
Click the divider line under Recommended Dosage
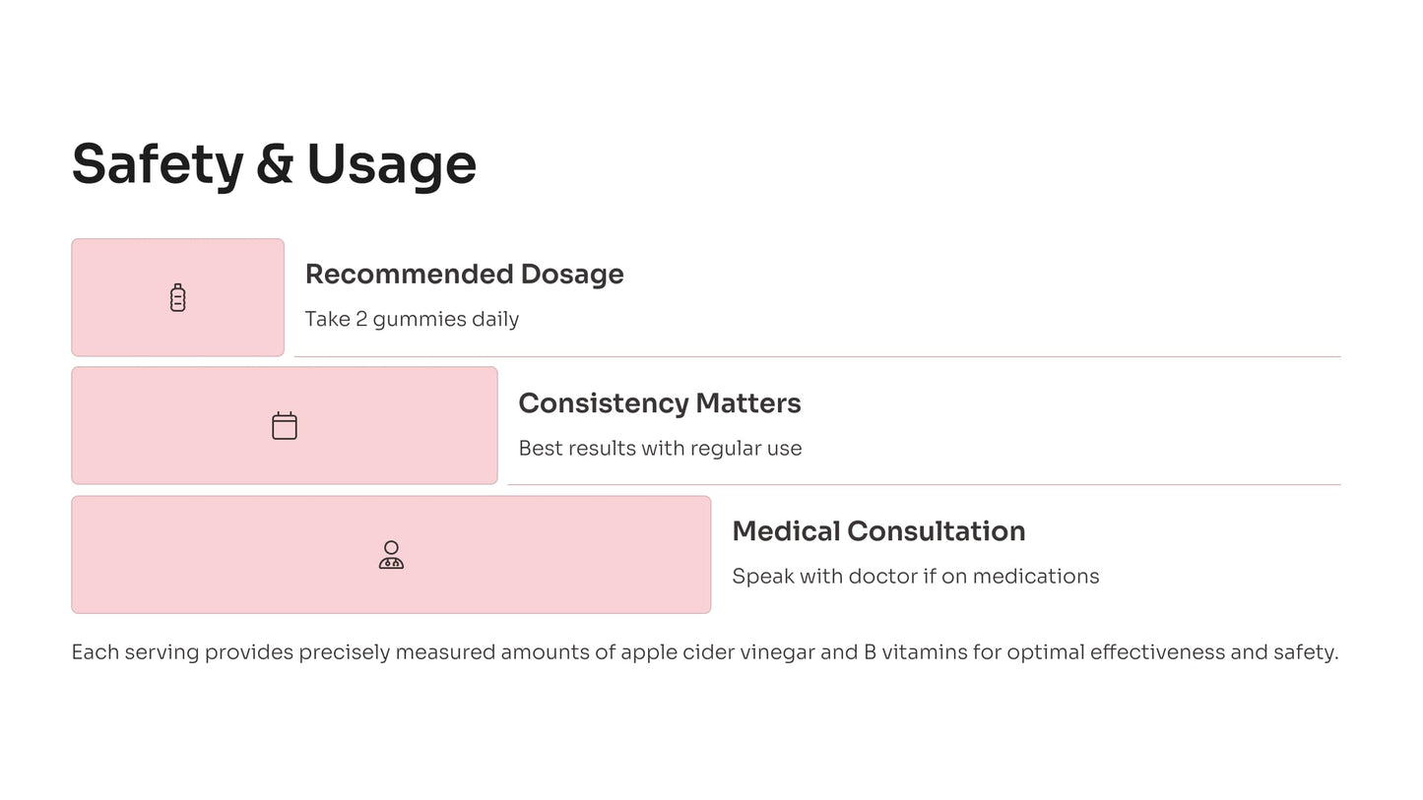(x=817, y=356)
